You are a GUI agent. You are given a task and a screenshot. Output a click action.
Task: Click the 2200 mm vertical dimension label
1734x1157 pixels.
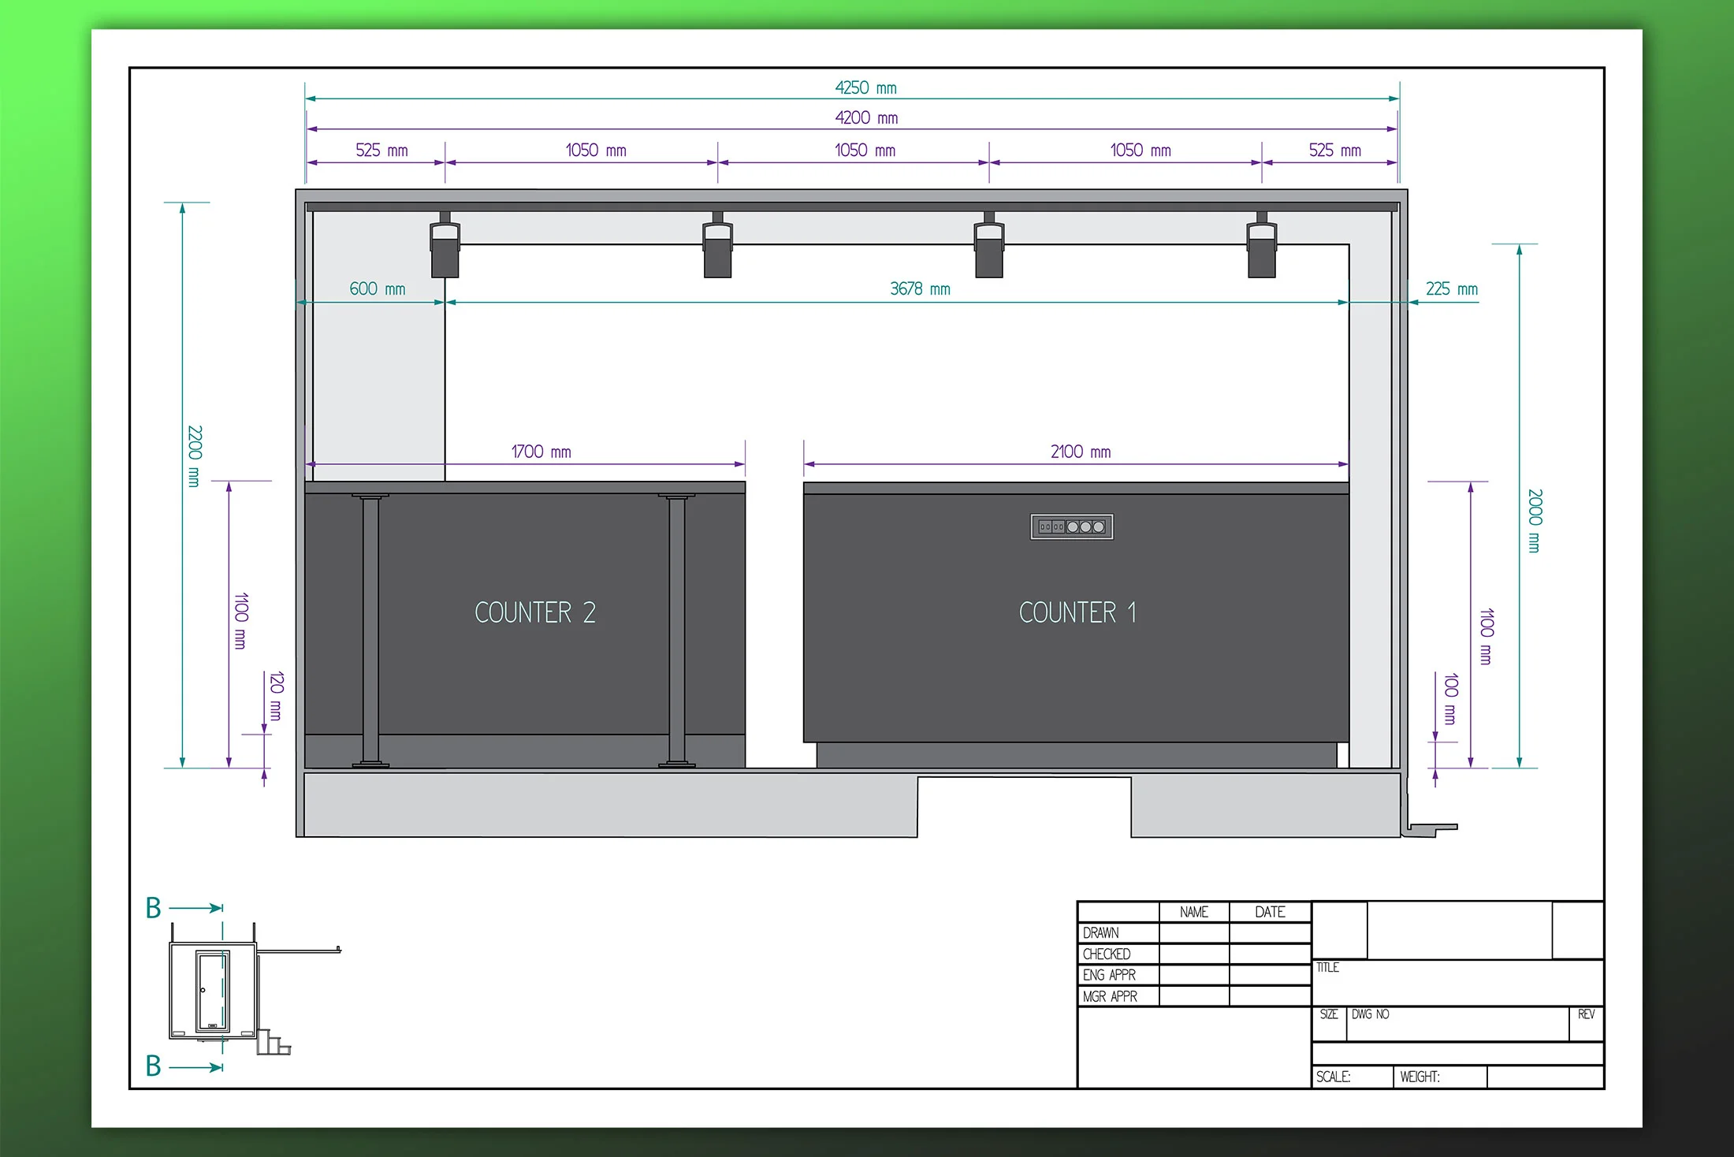194,456
